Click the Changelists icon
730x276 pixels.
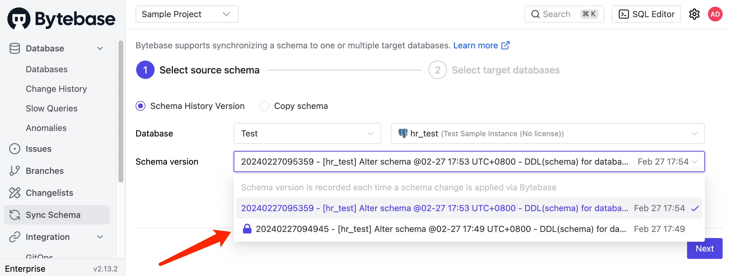click(x=14, y=193)
